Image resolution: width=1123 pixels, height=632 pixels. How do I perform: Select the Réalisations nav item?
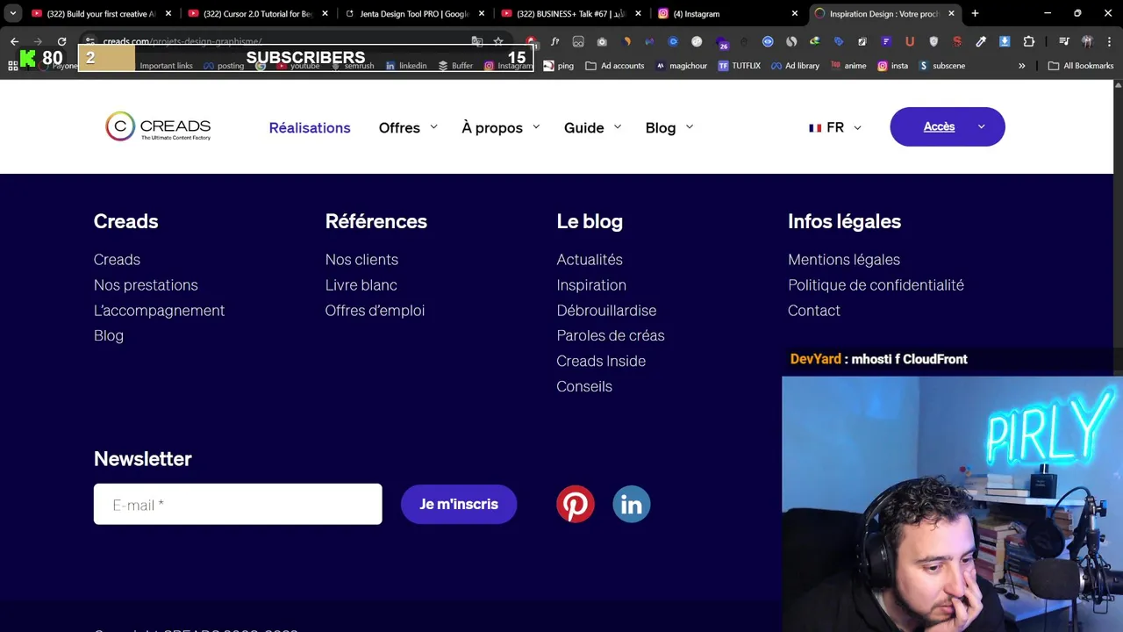[310, 127]
